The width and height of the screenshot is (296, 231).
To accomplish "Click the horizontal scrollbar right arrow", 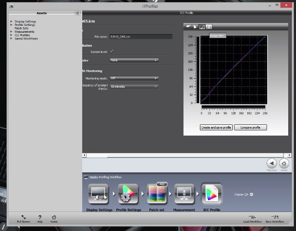I will tap(289, 155).
